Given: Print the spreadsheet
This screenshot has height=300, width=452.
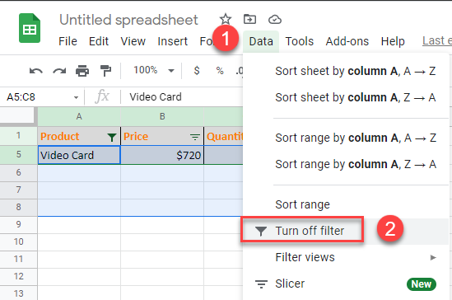Looking at the screenshot, I should 82,71.
